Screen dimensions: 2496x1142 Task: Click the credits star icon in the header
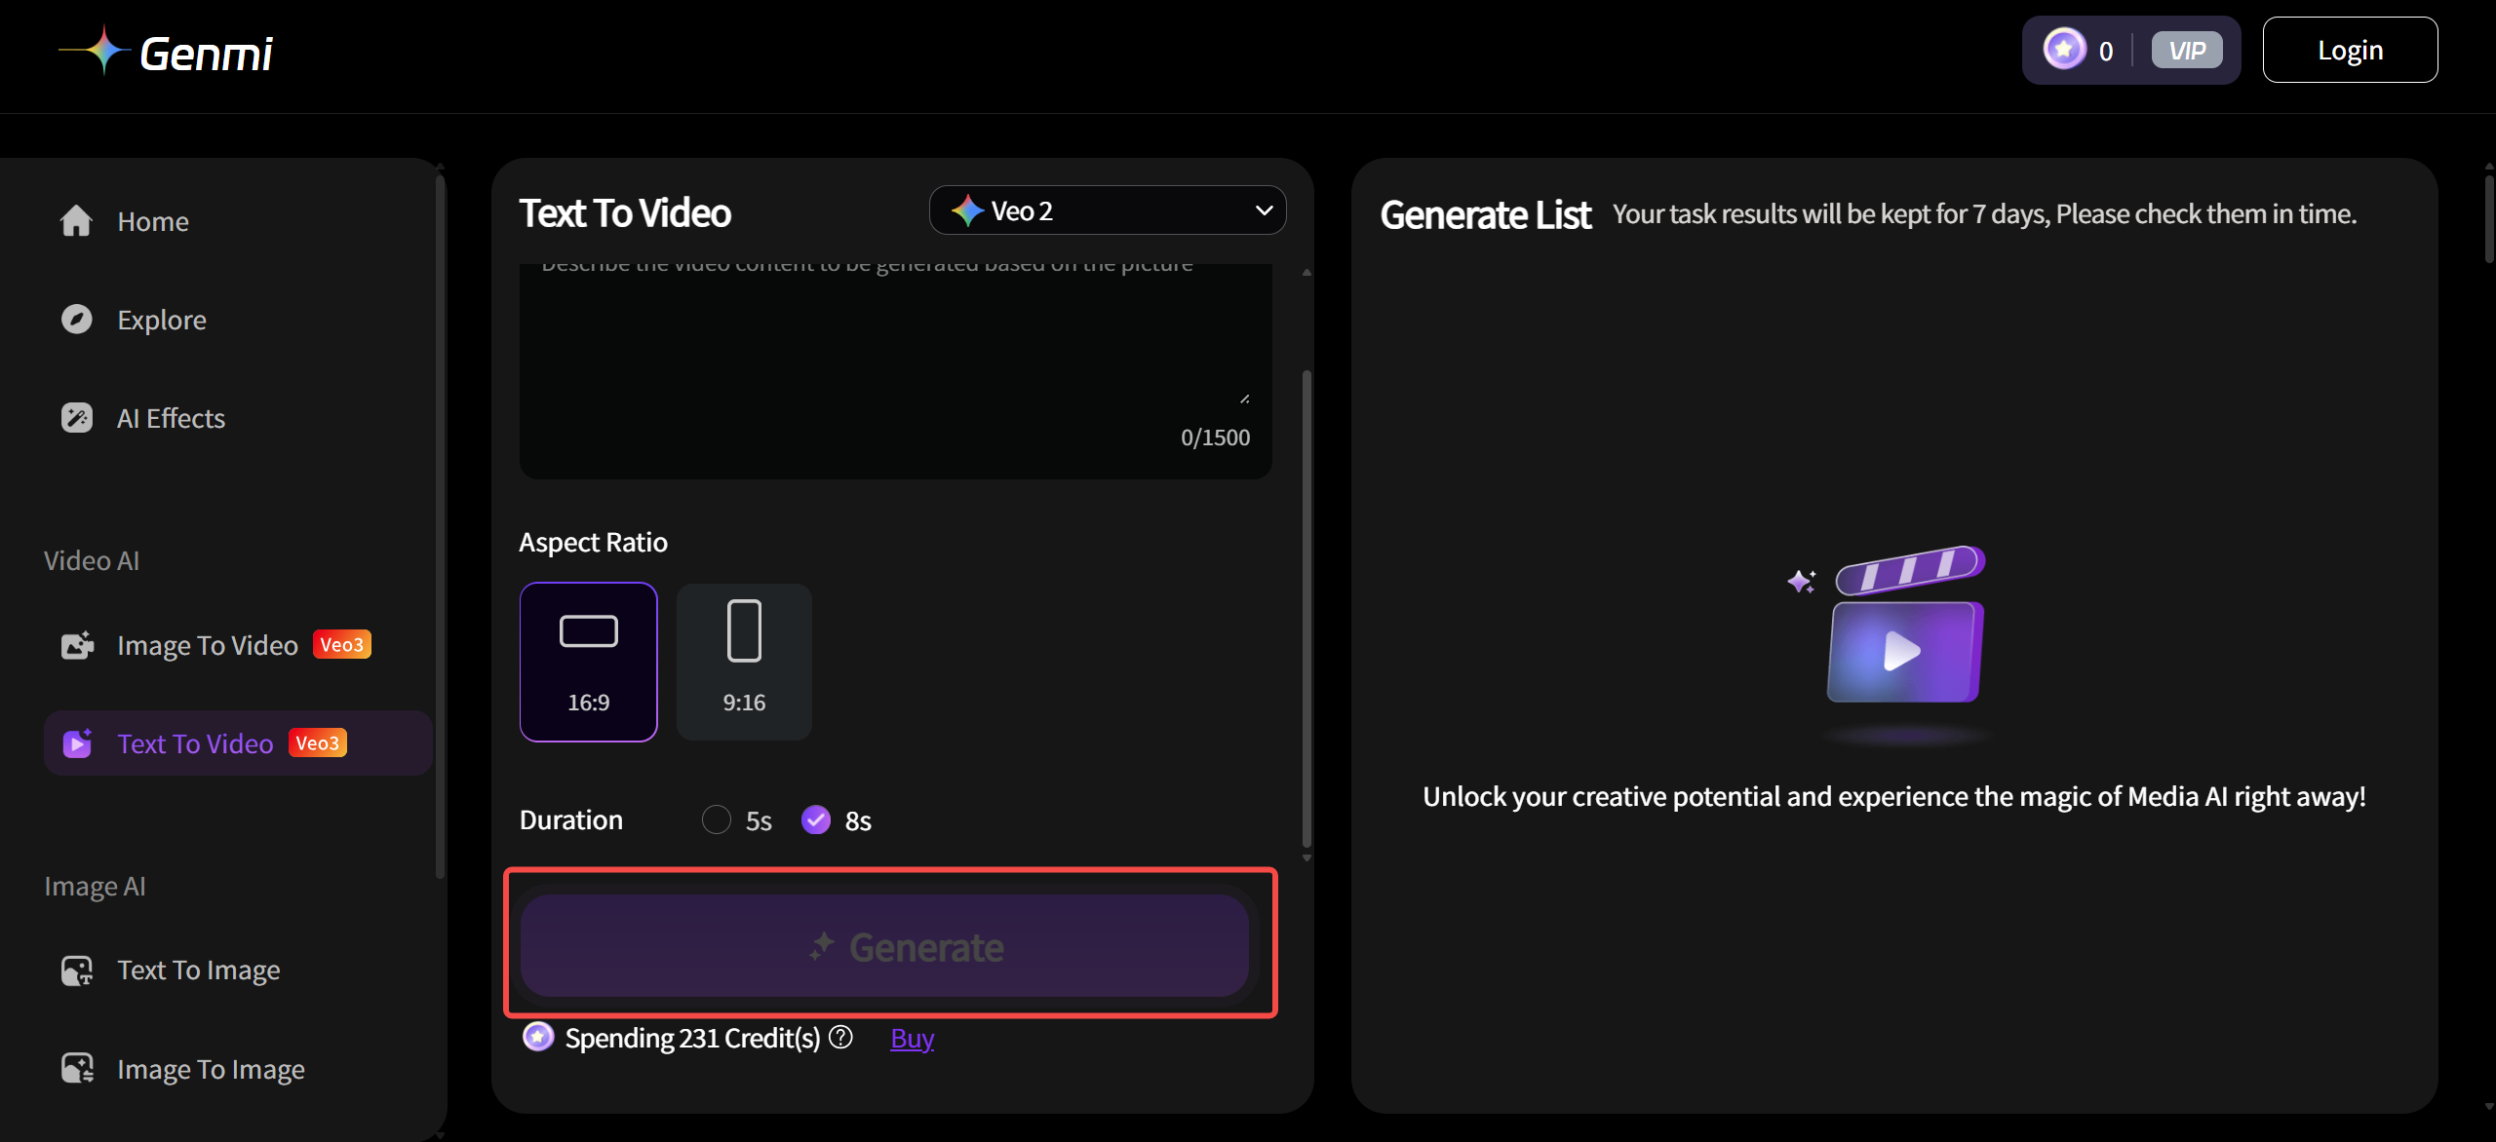(2063, 50)
